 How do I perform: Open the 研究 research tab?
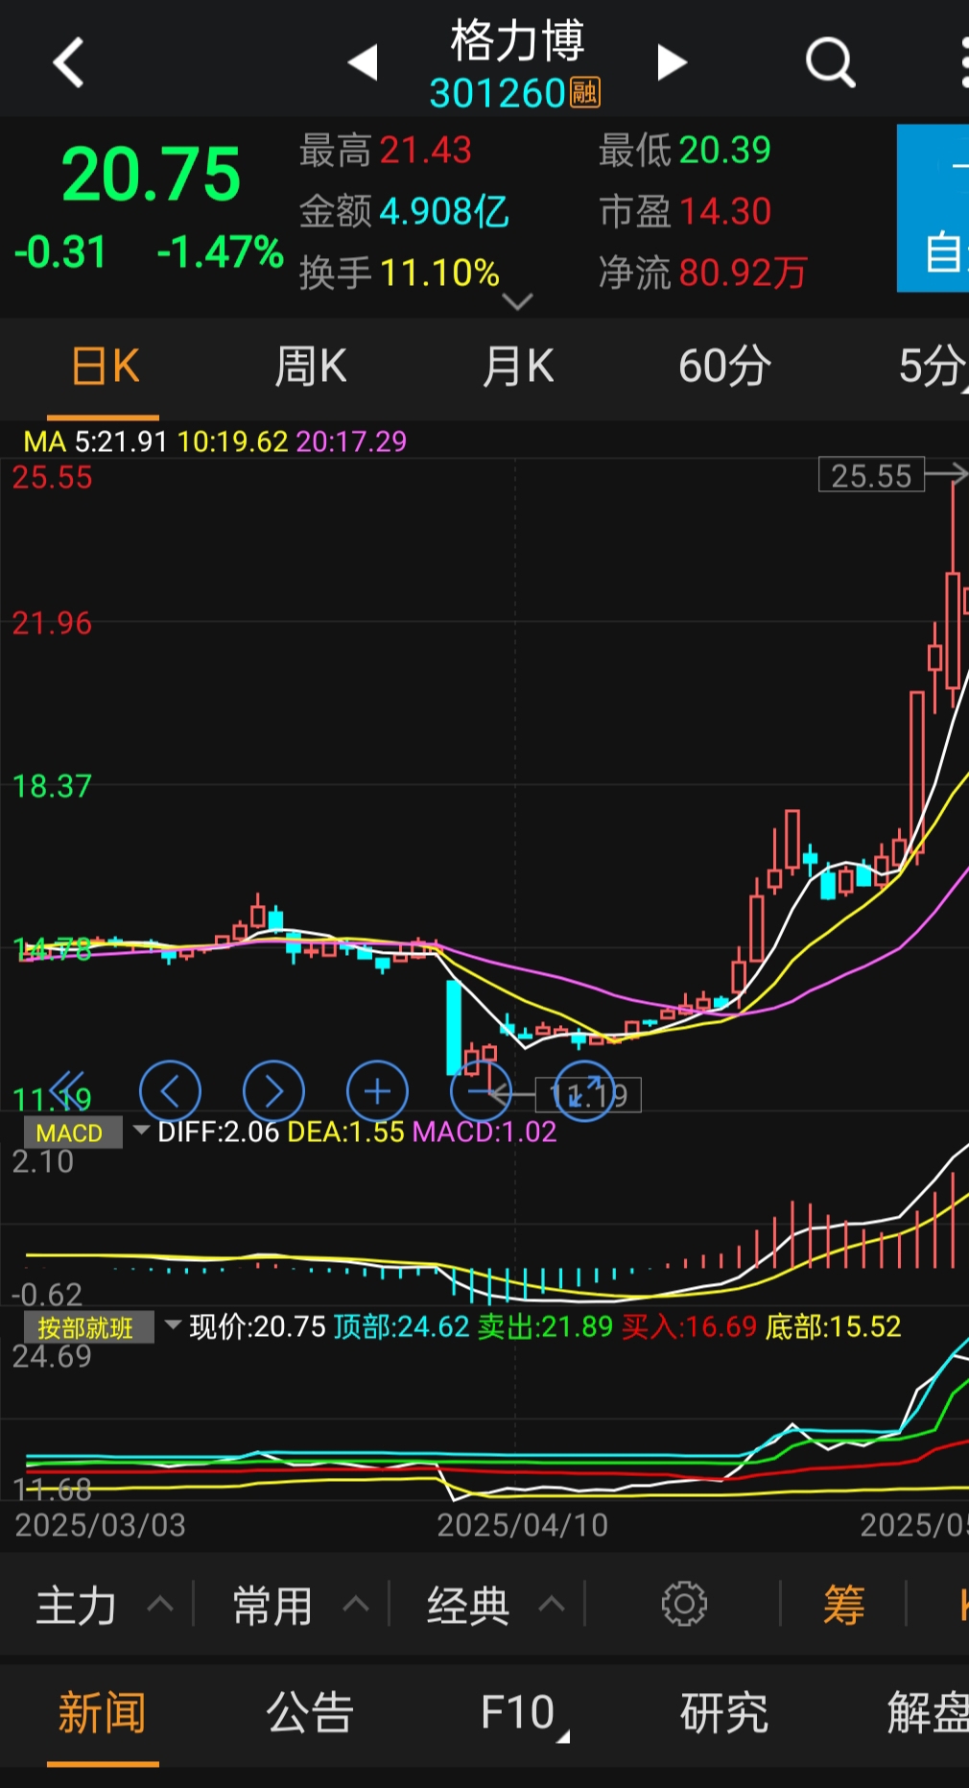724,1712
